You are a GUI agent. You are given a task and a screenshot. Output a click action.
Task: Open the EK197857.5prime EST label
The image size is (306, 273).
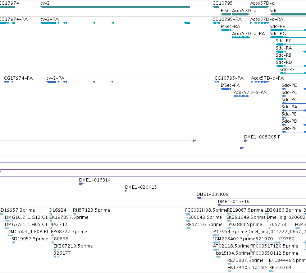click(69, 217)
